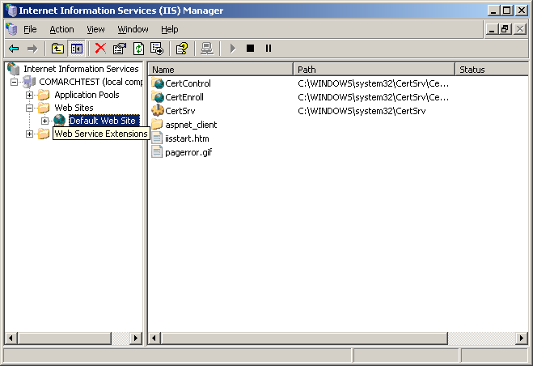Click the green Refresh icon
Screen dimensions: 533x366
(138, 49)
